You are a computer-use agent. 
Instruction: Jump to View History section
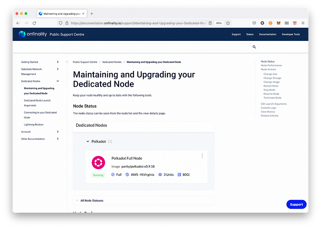[268, 112]
